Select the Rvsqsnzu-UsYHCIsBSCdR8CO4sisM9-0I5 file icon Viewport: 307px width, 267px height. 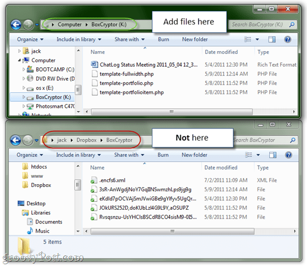point(94,217)
